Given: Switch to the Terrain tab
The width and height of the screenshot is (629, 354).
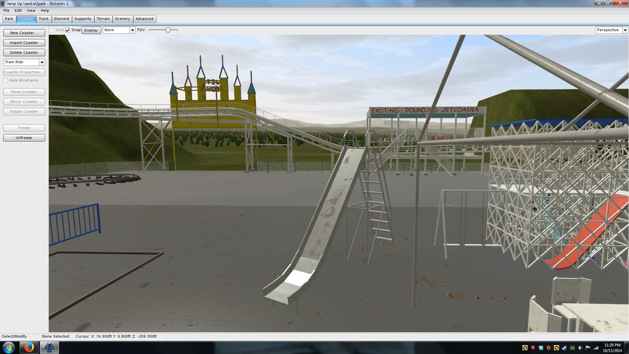Looking at the screenshot, I should pos(103,19).
